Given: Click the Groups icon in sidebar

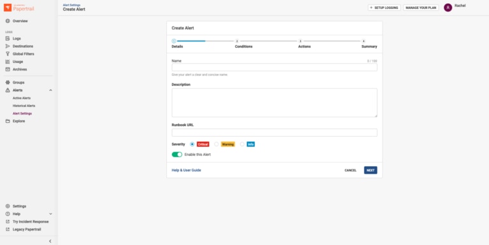Looking at the screenshot, I should click(8, 82).
